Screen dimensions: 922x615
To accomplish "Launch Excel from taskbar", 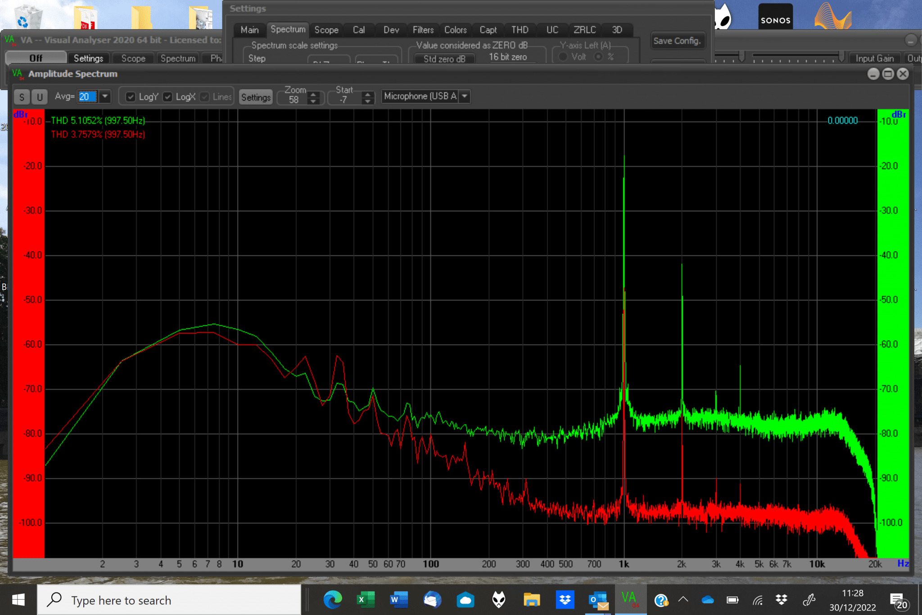I will [366, 600].
